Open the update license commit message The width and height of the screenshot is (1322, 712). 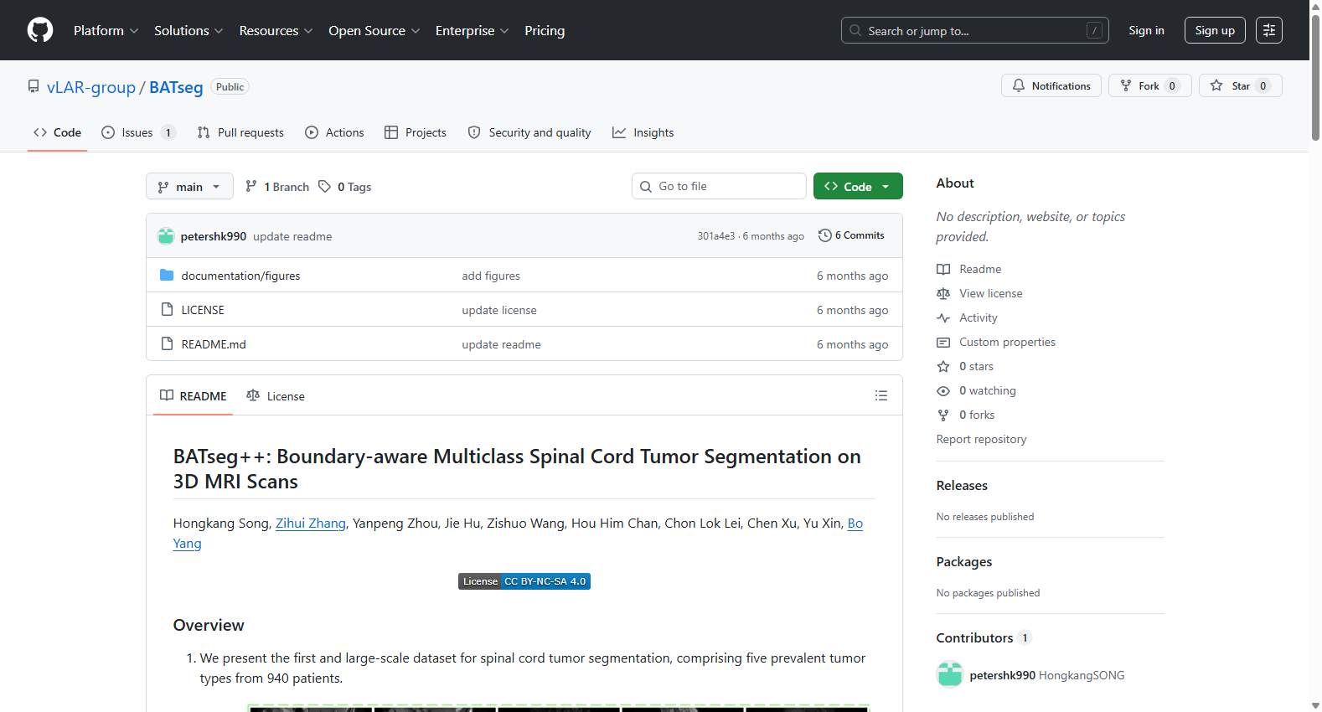click(x=499, y=310)
